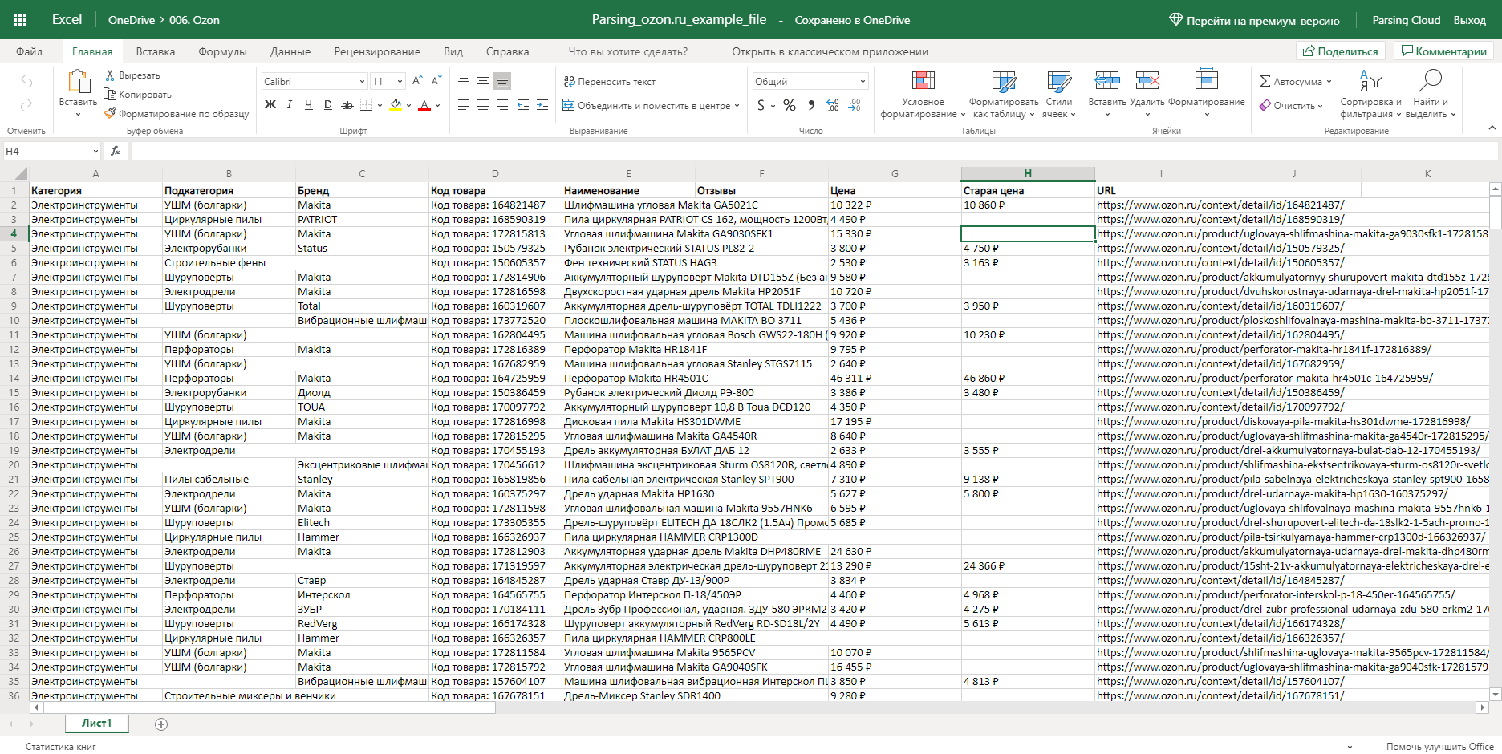Screen dimensions: 1502x754
Task: Click the Name Box showing H4
Action: 47,151
